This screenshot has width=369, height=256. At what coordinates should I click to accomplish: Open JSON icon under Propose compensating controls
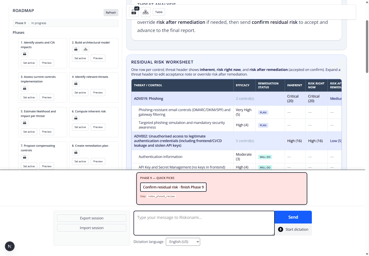(25, 157)
